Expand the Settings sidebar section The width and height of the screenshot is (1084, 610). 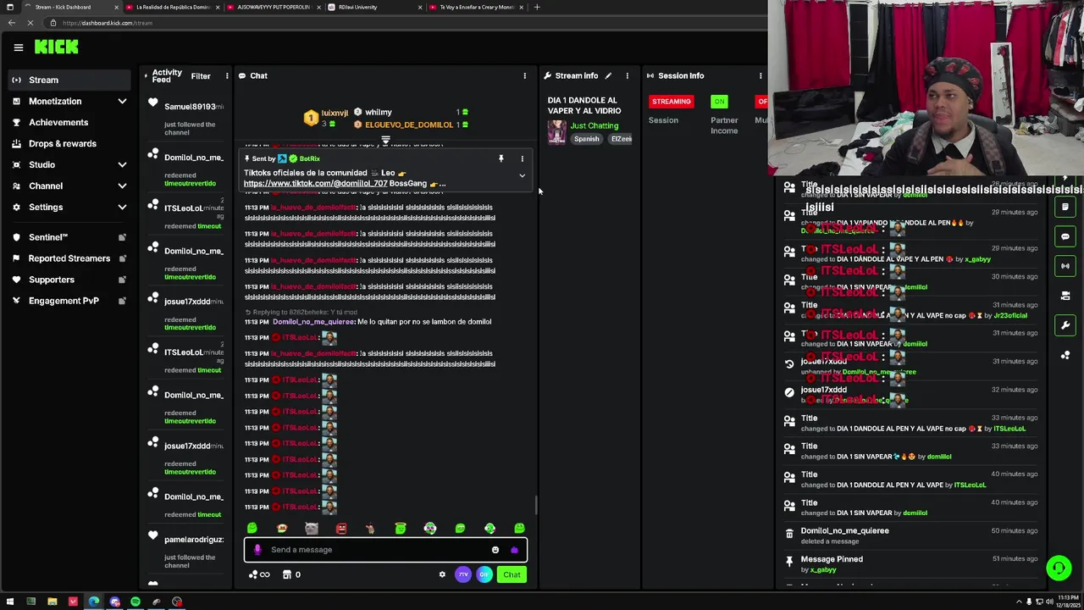tap(68, 207)
